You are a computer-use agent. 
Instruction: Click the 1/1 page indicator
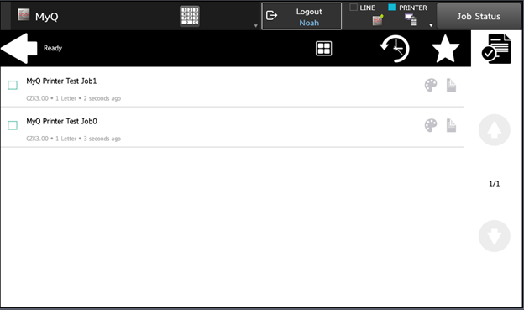coord(495,184)
